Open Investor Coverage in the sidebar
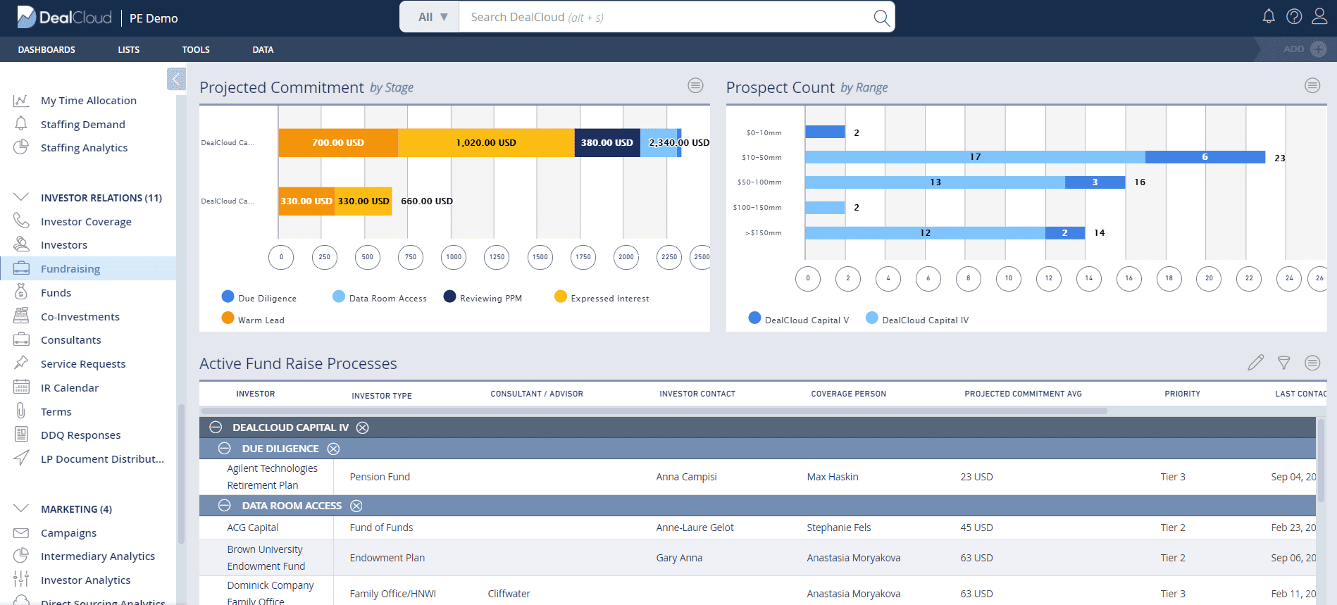Image resolution: width=1337 pixels, height=605 pixels. click(x=86, y=222)
